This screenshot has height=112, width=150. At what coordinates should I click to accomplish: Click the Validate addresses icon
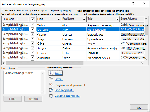[51, 96]
